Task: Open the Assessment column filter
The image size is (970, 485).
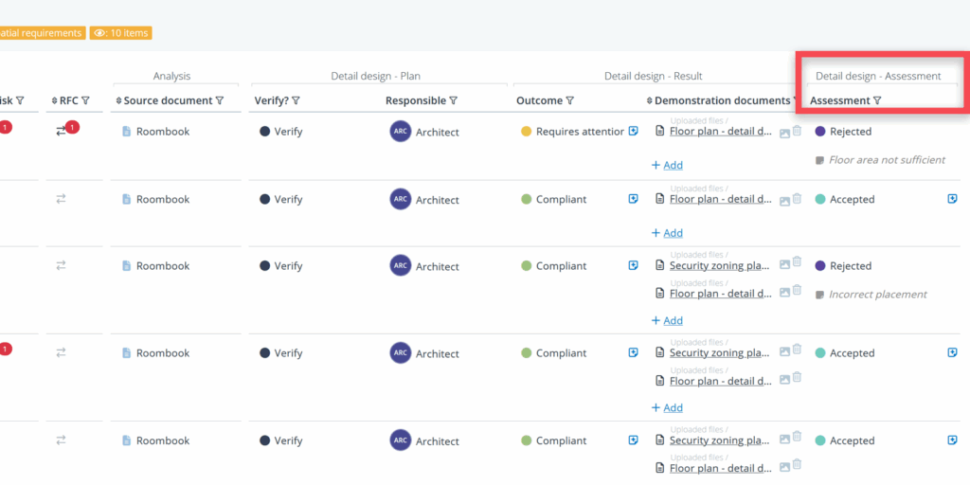Action: click(877, 101)
